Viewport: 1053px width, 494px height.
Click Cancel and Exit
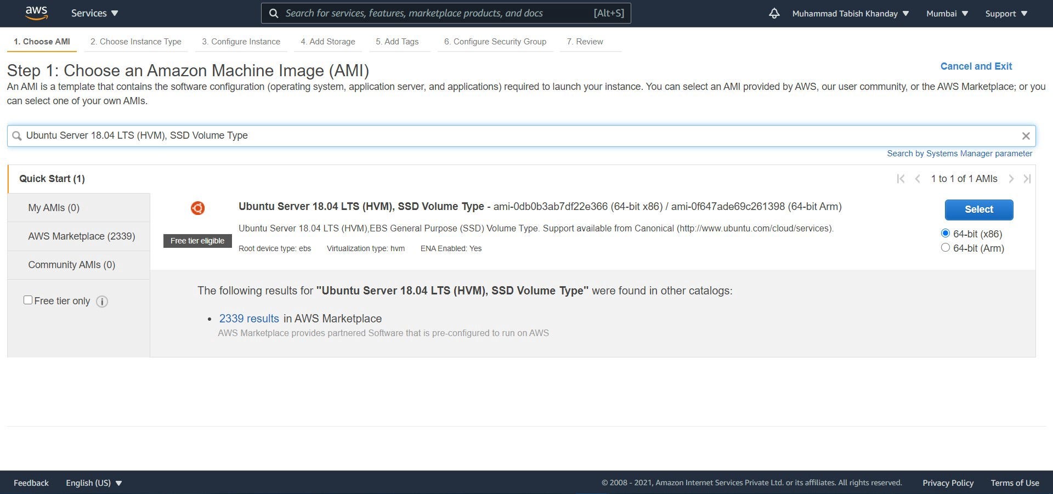tap(976, 66)
